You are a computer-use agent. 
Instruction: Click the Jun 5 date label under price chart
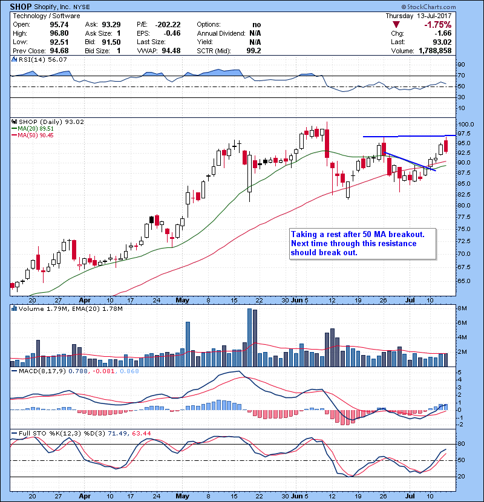click(x=299, y=301)
